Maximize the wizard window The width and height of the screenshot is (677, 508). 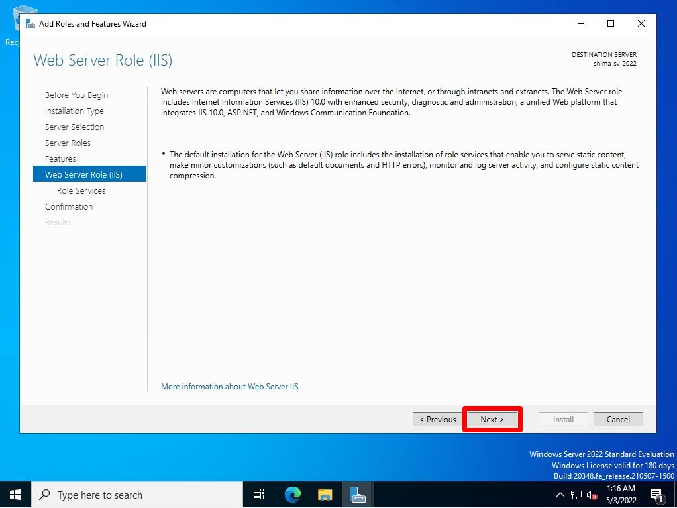click(x=611, y=23)
